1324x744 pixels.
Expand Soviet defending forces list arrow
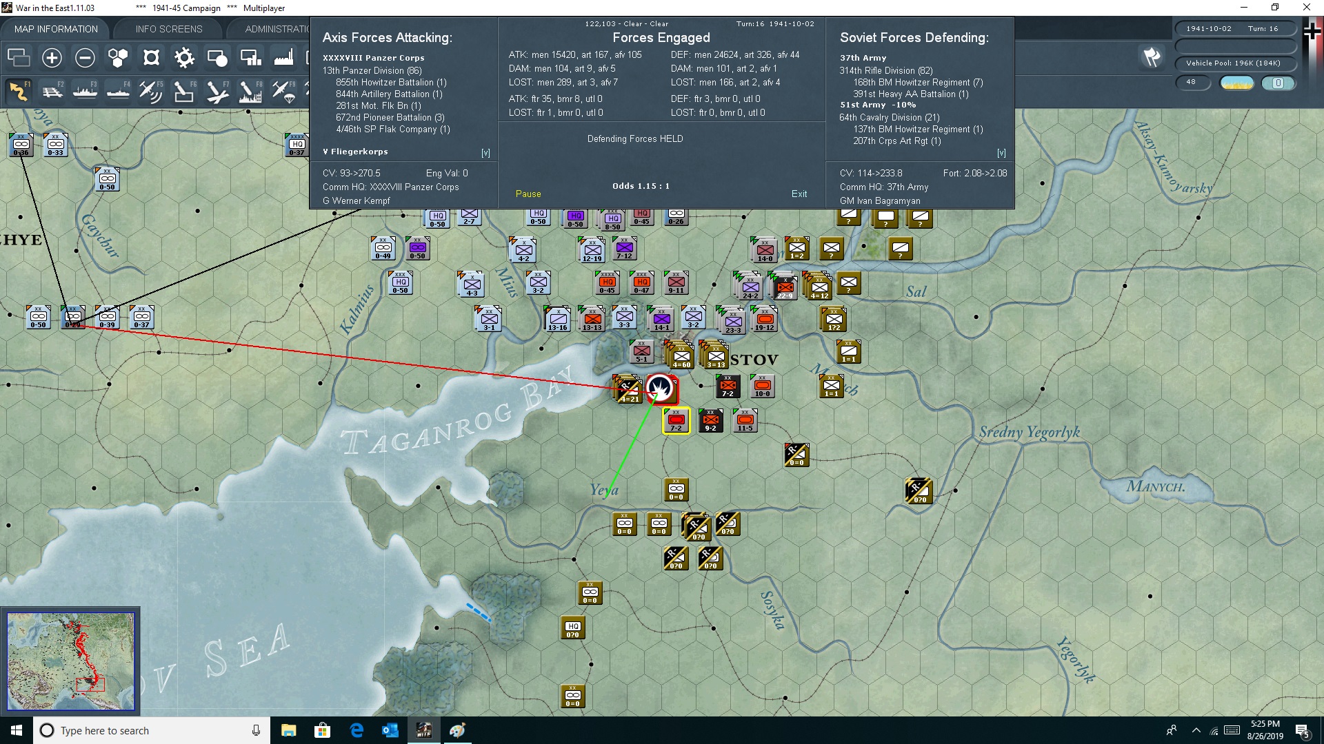1001,153
